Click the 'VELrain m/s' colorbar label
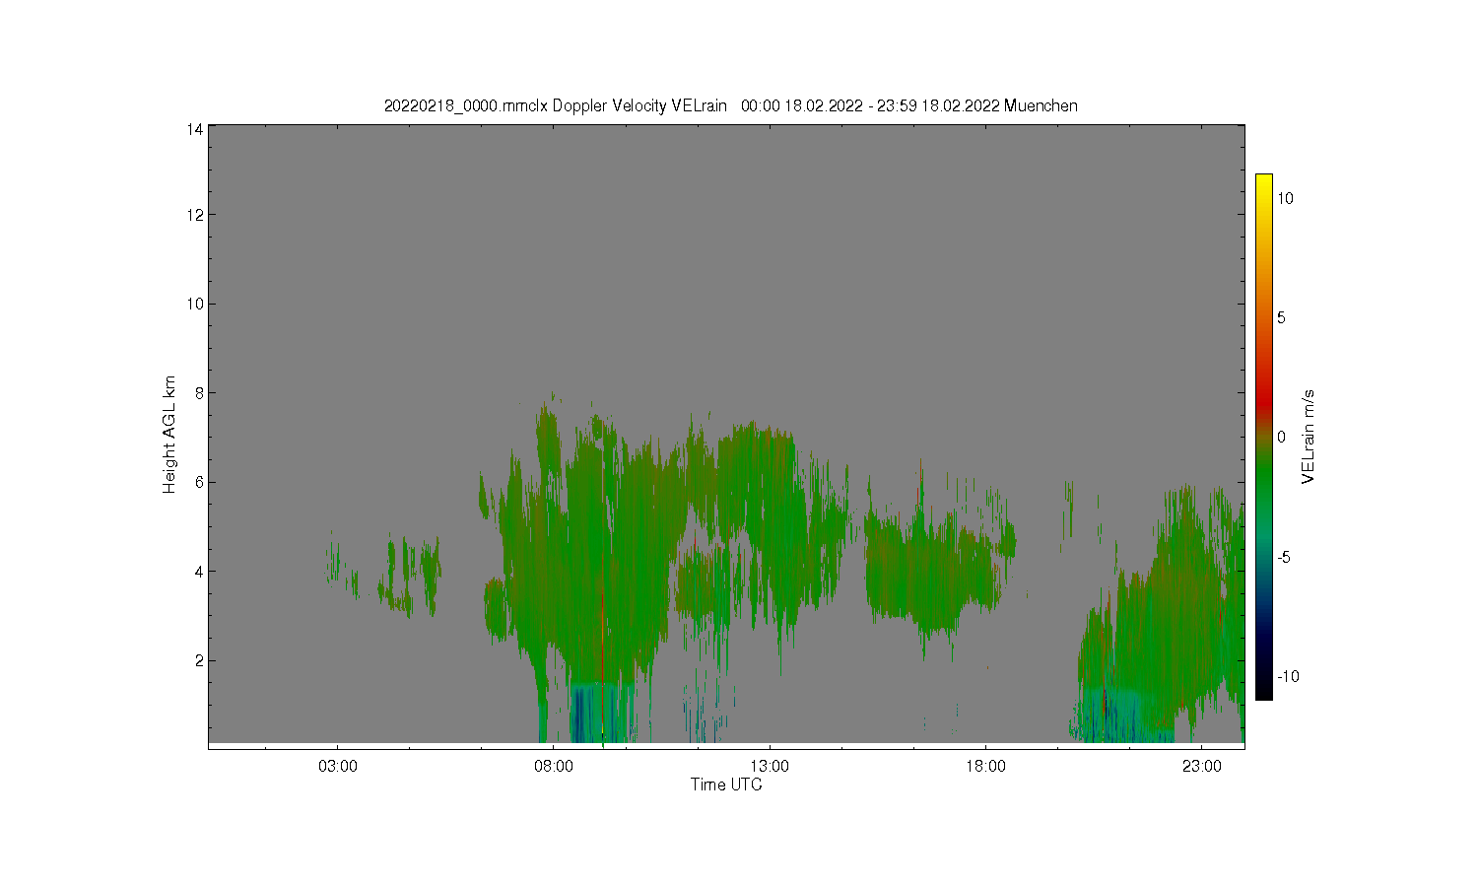Image resolution: width=1478 pixels, height=887 pixels. [x=1308, y=437]
